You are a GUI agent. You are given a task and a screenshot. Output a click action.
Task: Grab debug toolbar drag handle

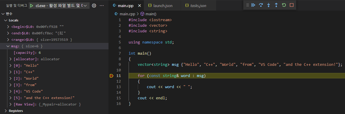tap(247, 5)
